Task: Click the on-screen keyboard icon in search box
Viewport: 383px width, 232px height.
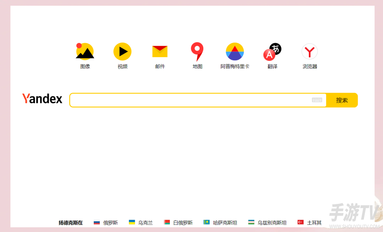Action: click(x=317, y=100)
